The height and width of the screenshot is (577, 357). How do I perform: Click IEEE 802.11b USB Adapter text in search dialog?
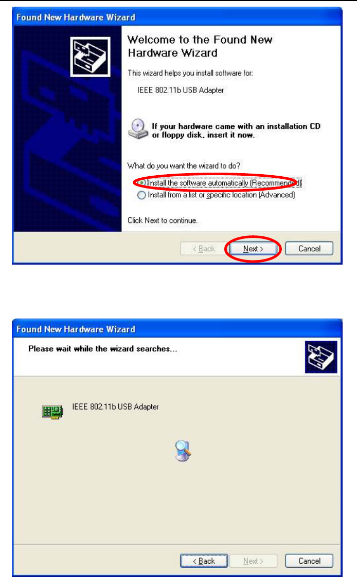pyautogui.click(x=115, y=406)
